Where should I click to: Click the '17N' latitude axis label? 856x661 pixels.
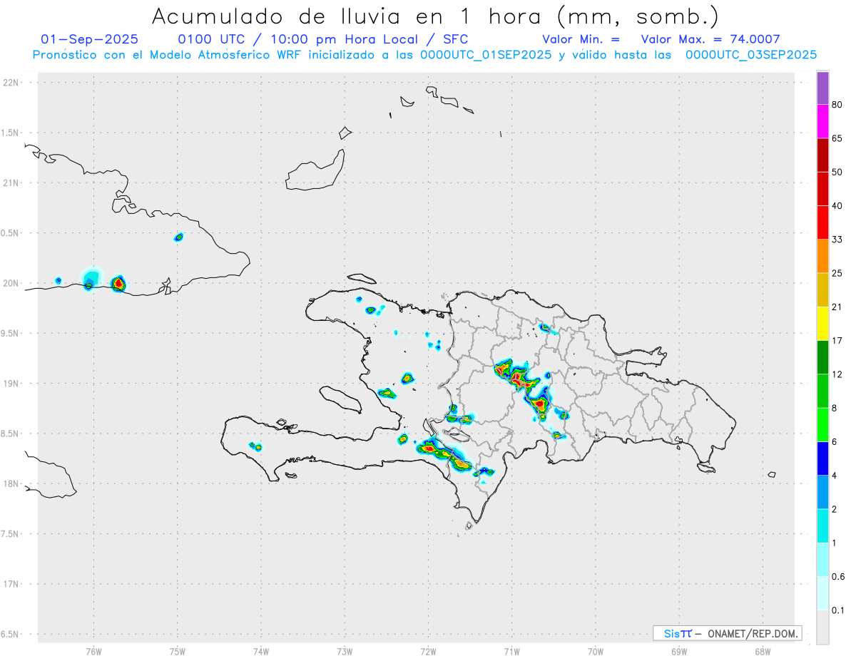[x=11, y=584]
